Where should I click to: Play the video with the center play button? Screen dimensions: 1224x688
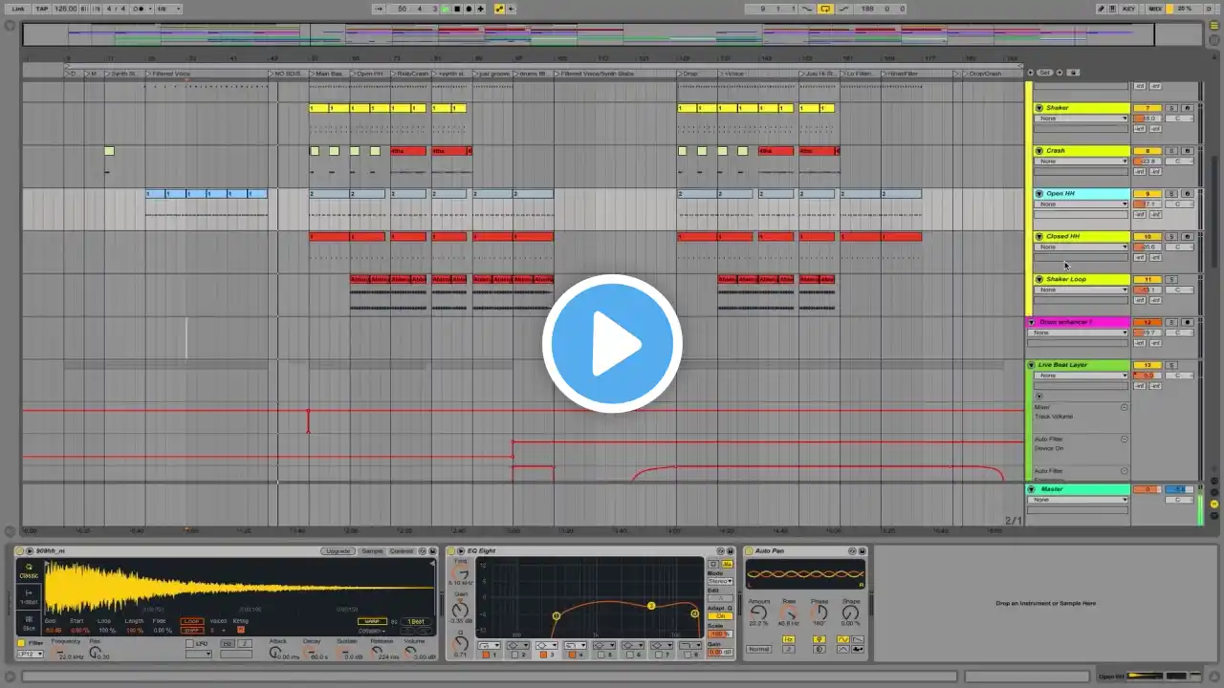[x=612, y=343]
